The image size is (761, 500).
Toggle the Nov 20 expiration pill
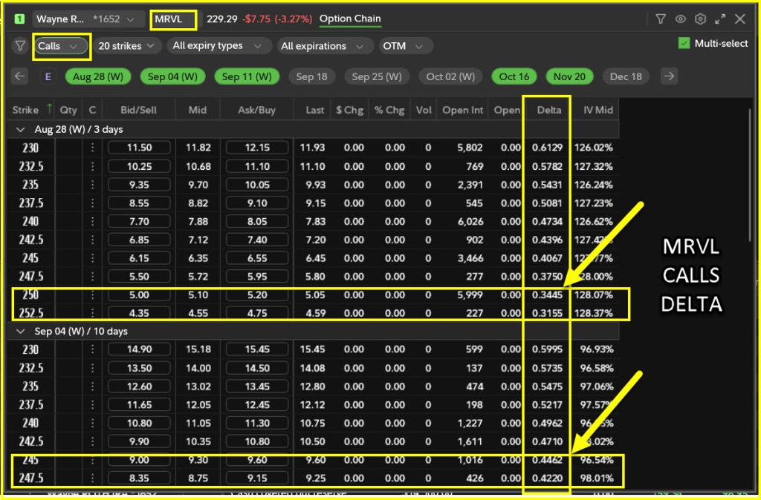pyautogui.click(x=569, y=76)
